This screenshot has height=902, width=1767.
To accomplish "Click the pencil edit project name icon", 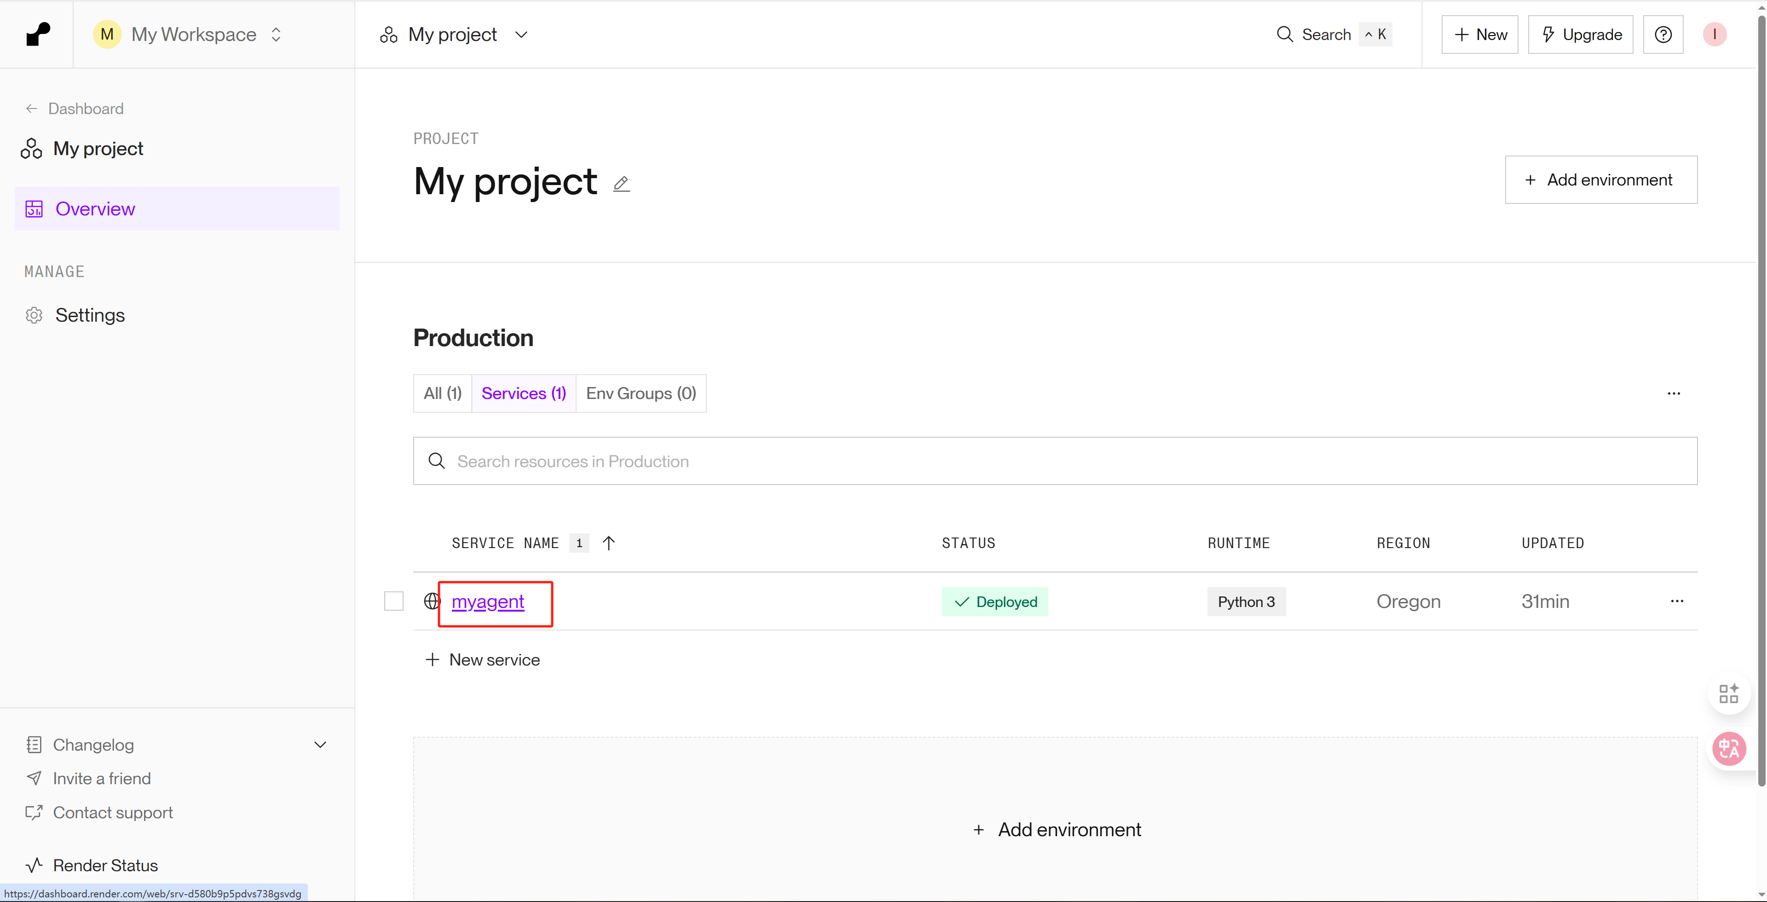I will pyautogui.click(x=621, y=184).
